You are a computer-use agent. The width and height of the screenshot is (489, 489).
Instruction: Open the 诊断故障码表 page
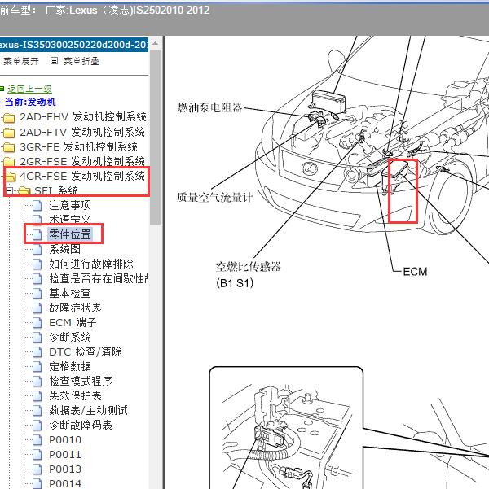coord(81,425)
